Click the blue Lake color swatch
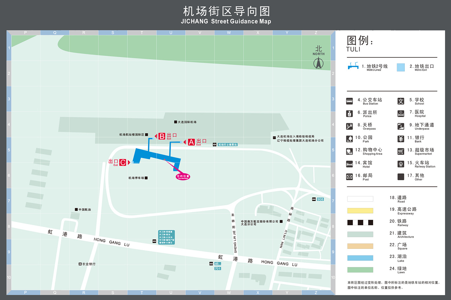451x300 pixels. pyautogui.click(x=360, y=258)
